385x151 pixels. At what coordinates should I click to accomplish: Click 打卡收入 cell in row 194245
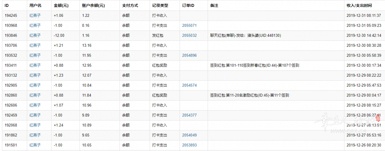tap(165, 16)
